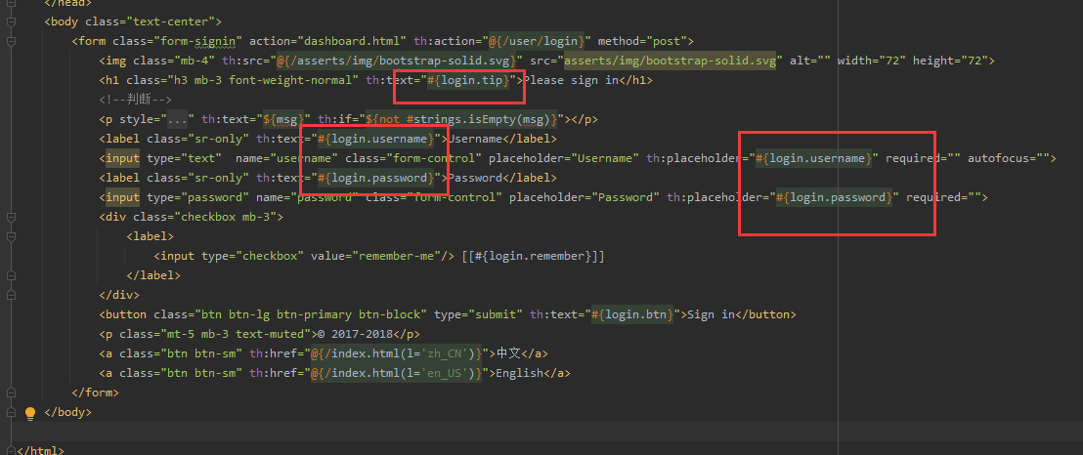Click the closing </html> tag

click(x=40, y=451)
